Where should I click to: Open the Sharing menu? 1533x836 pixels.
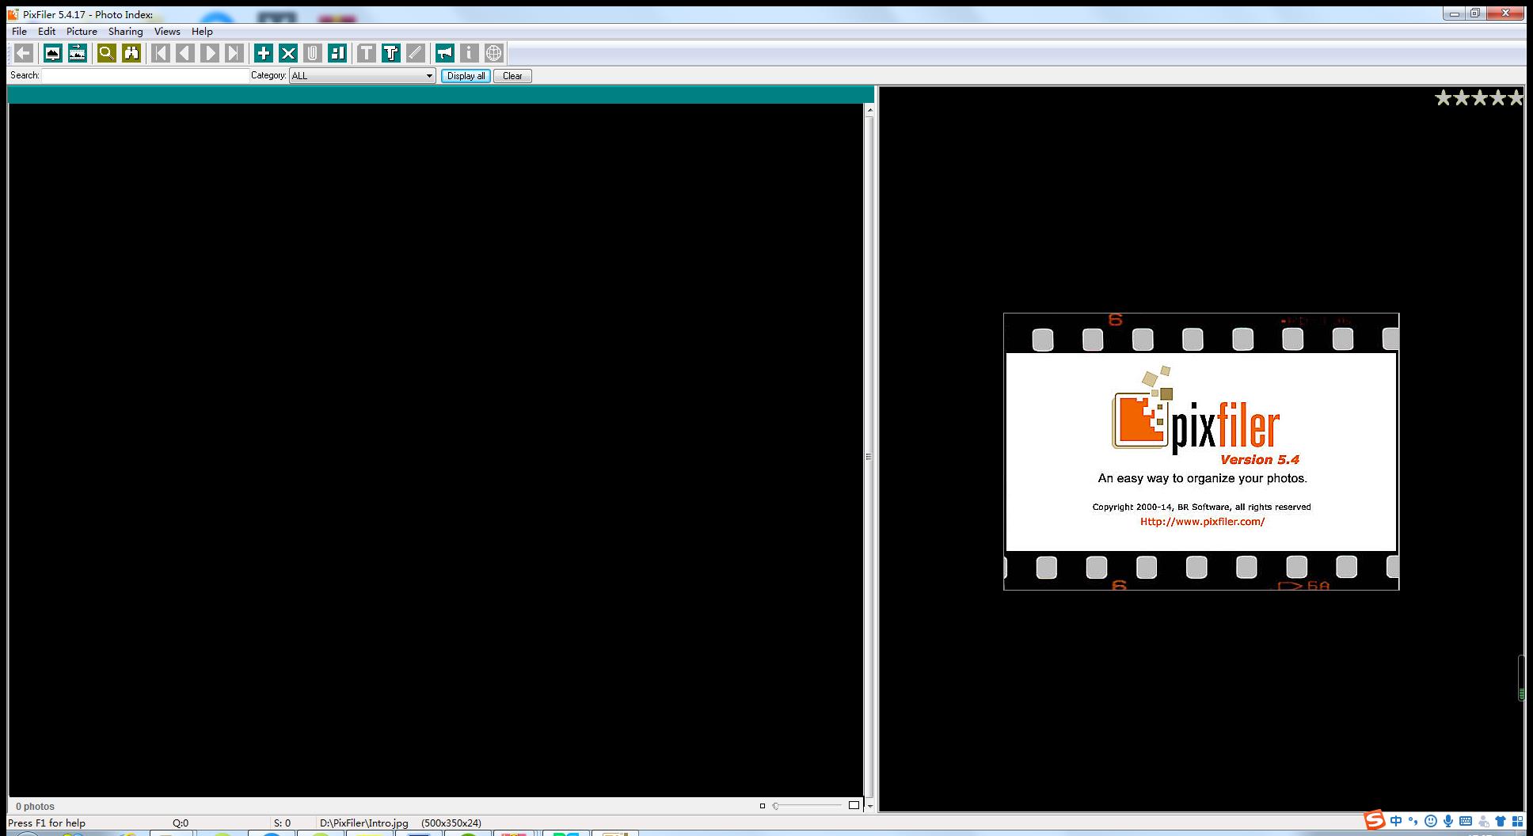pyautogui.click(x=125, y=32)
